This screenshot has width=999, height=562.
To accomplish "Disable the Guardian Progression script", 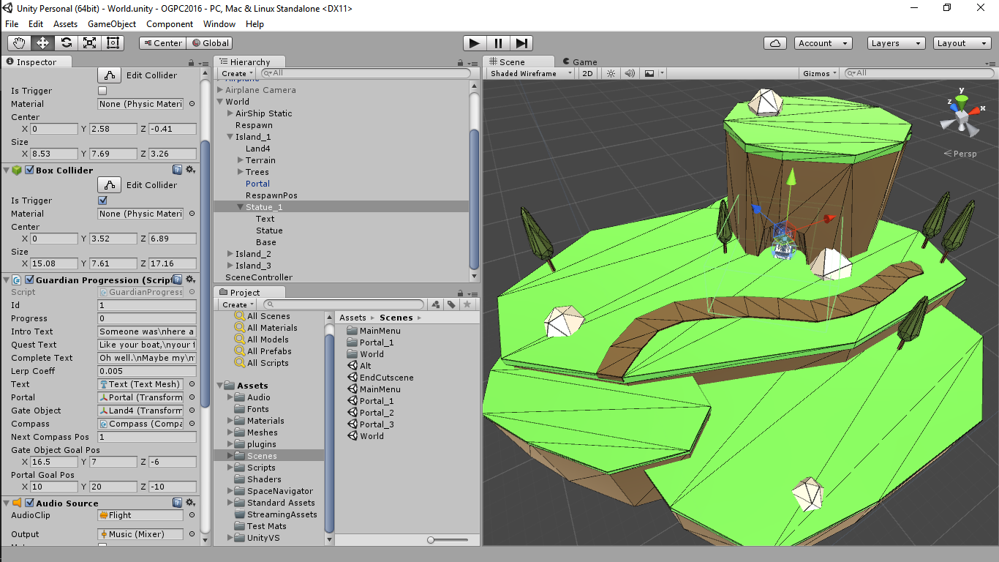I will pyautogui.click(x=29, y=280).
